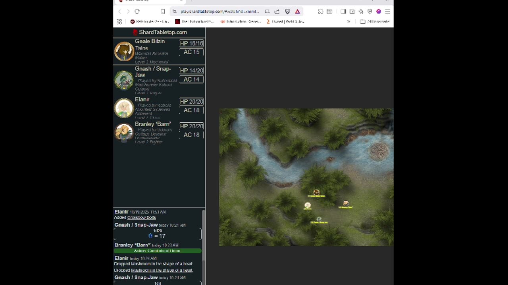This screenshot has width=508, height=285.
Task: Select Gnash / Snap-Jaw portrait
Action: pos(124,80)
